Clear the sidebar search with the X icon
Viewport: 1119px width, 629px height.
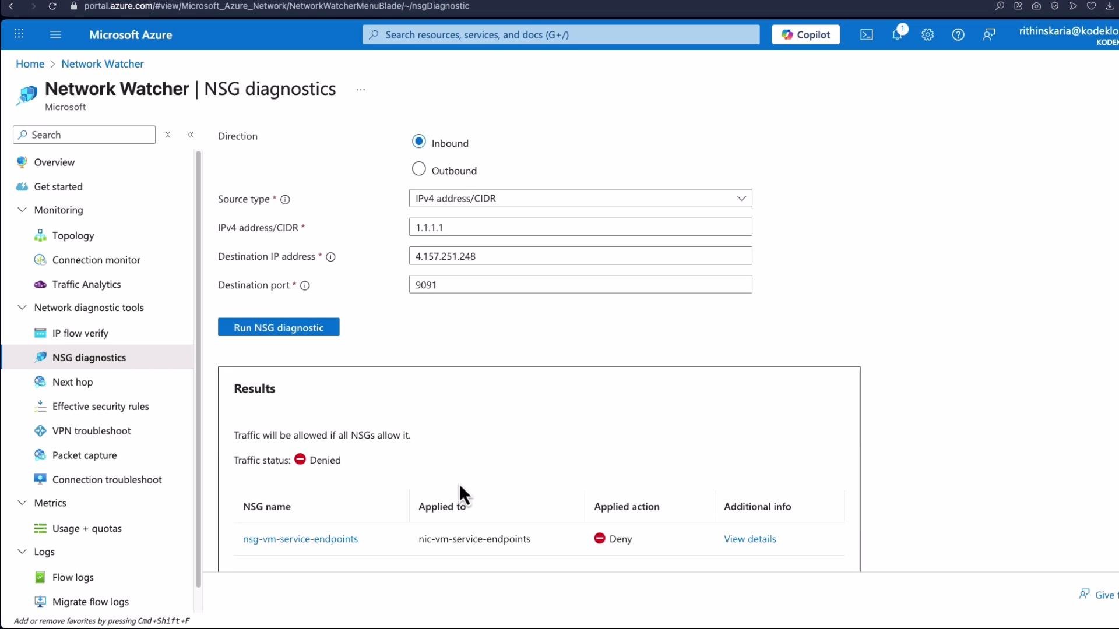click(x=168, y=135)
